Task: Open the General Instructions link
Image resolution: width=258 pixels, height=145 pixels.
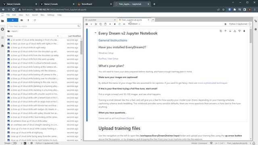Action: [113, 40]
